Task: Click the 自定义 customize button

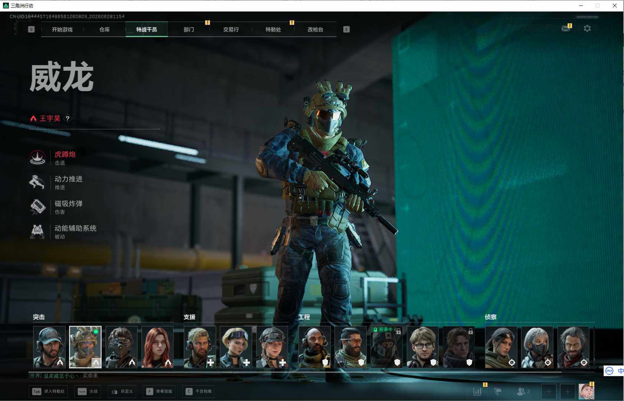Action: 122,391
